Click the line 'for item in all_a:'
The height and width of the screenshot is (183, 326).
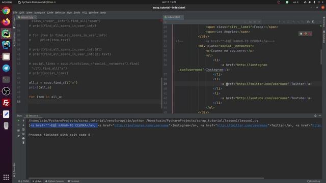[45, 97]
